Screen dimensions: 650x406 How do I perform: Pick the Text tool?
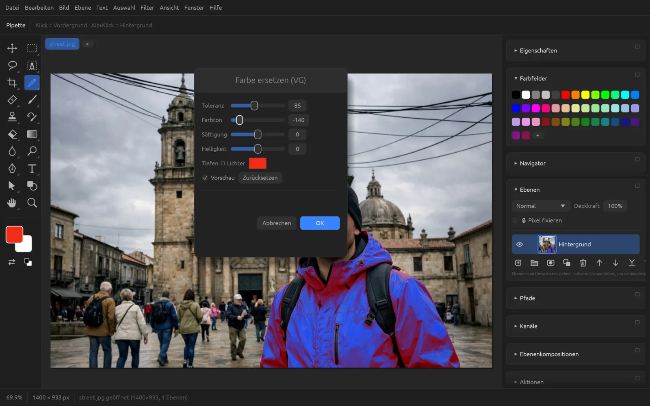tap(32, 168)
